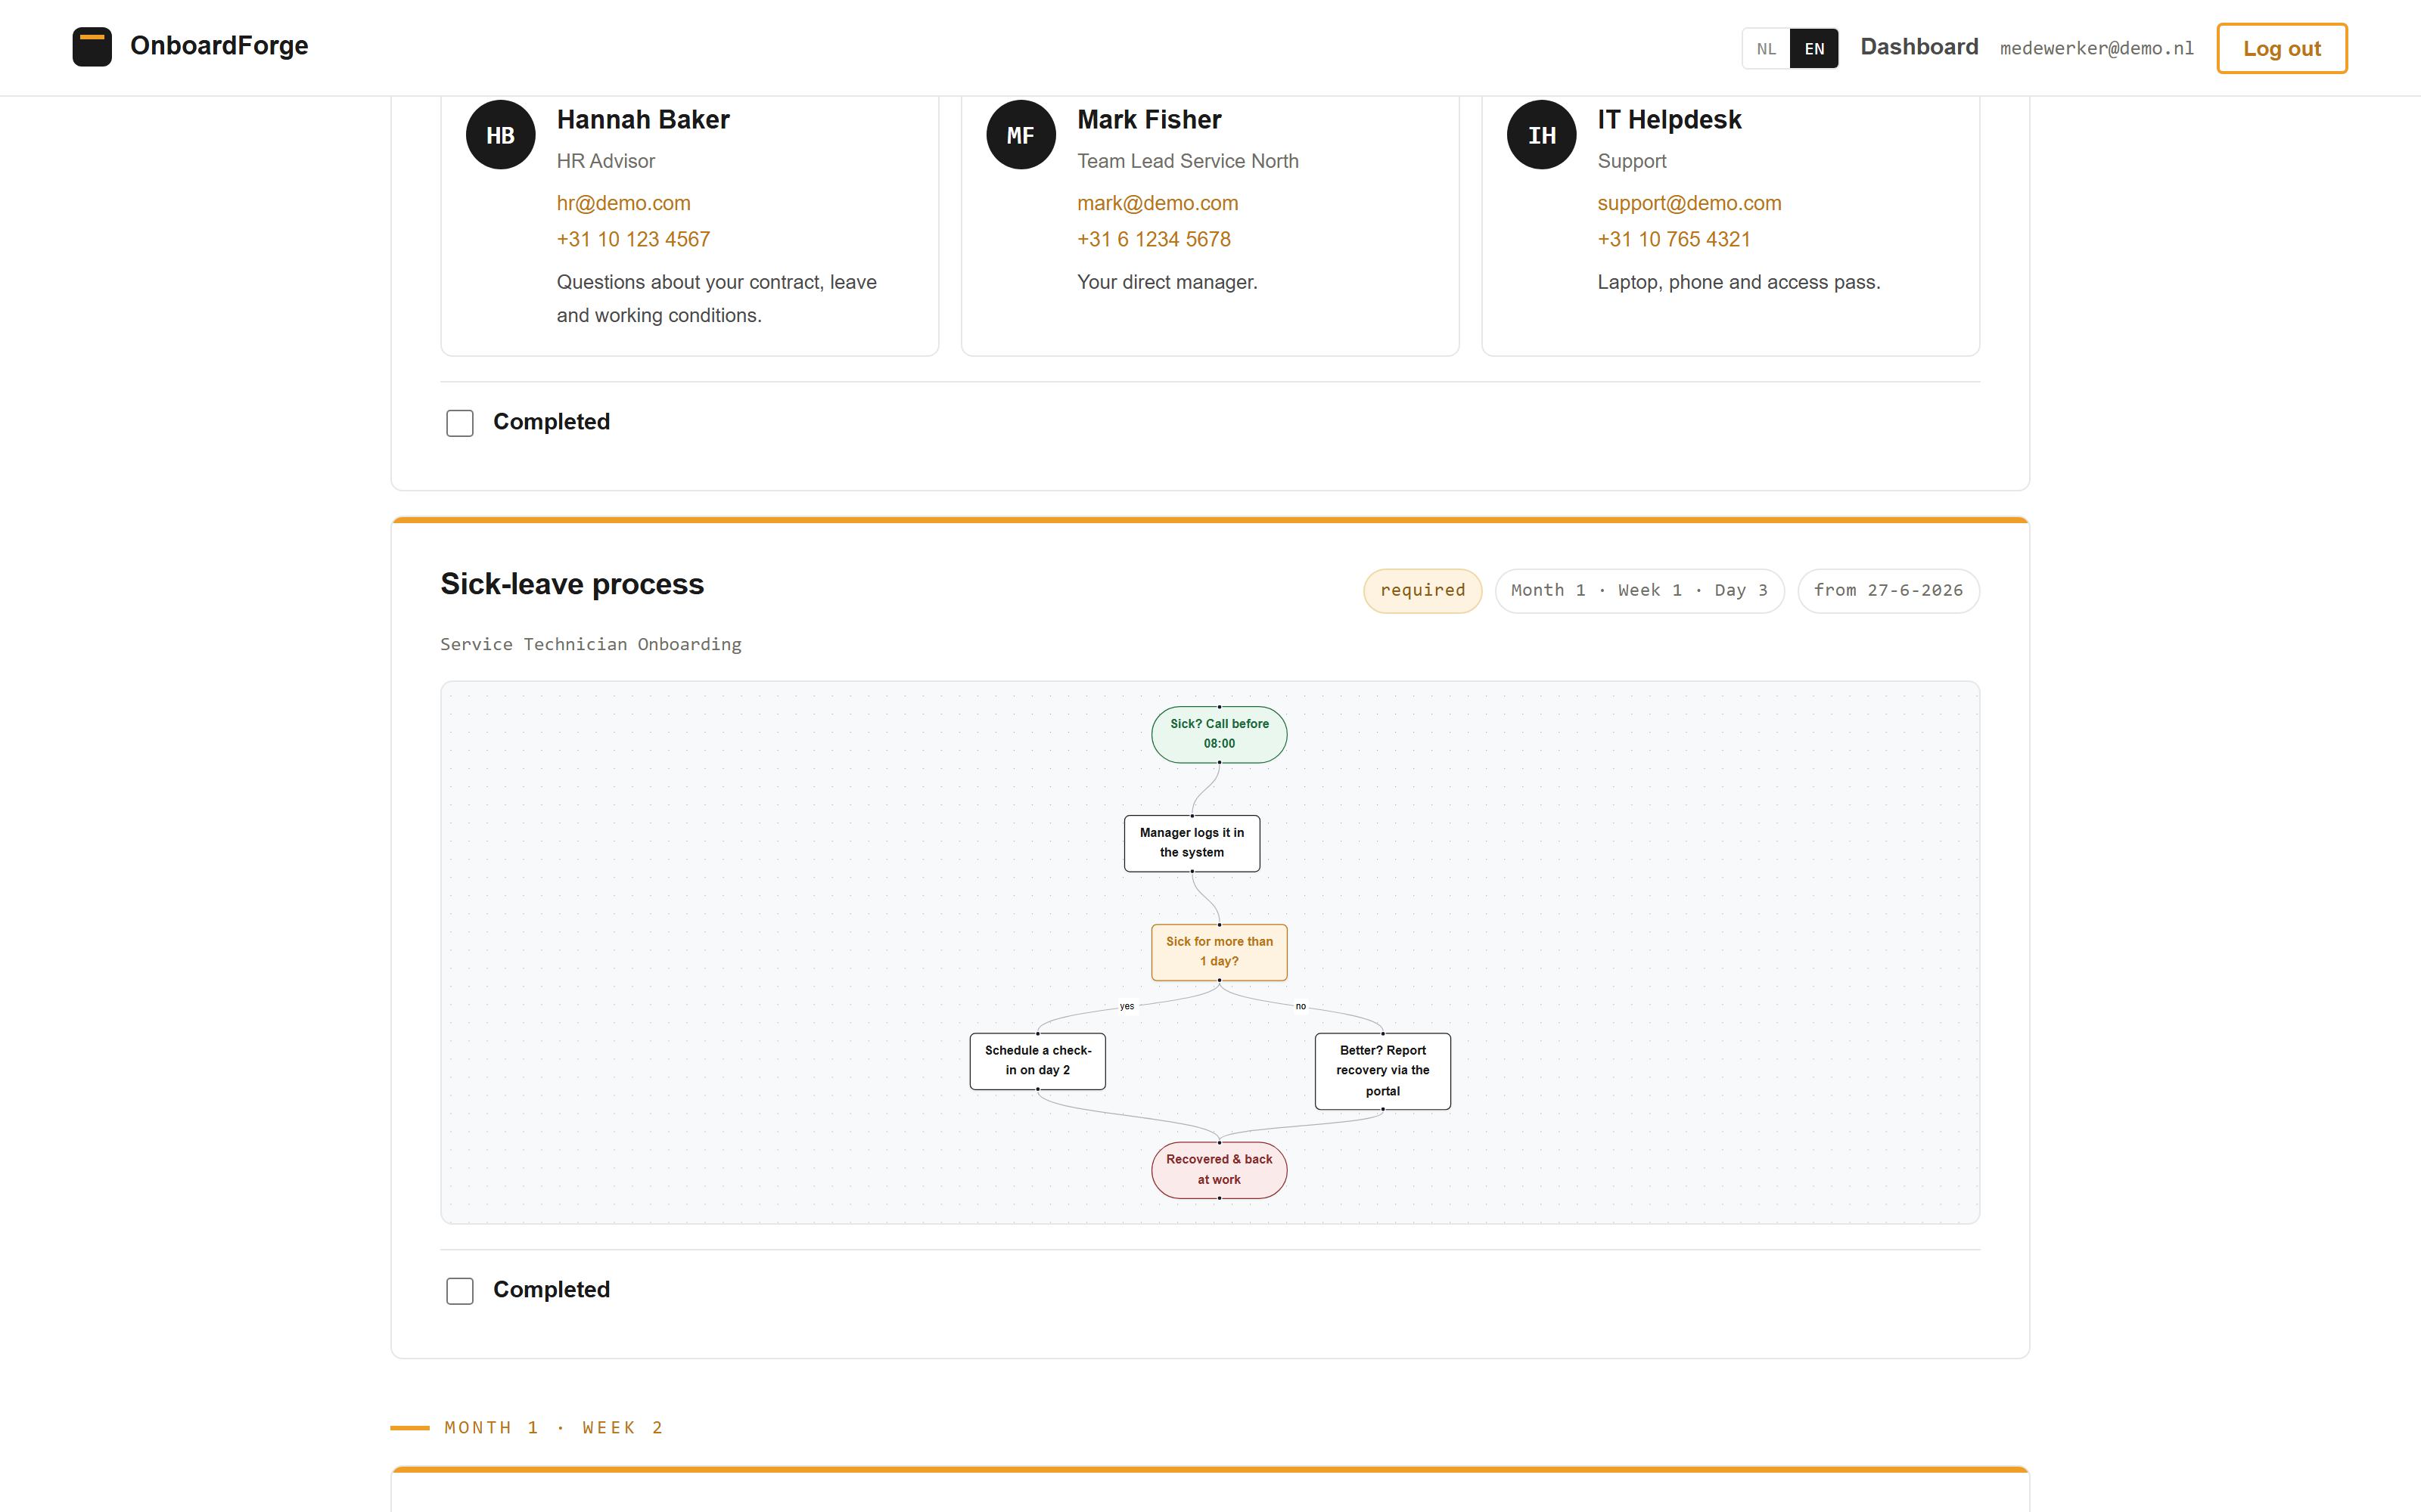Go to OnboardForge home title
Image resolution: width=2421 pixels, height=1512 pixels.
click(219, 46)
